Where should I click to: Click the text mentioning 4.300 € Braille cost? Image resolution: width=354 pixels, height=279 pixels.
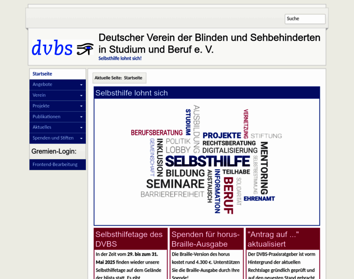[x=206, y=266]
